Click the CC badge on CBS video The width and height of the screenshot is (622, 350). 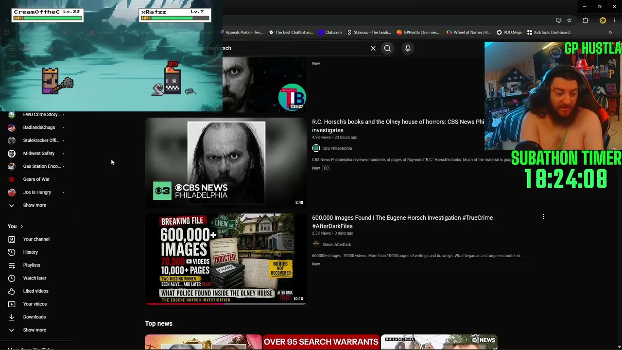326,168
